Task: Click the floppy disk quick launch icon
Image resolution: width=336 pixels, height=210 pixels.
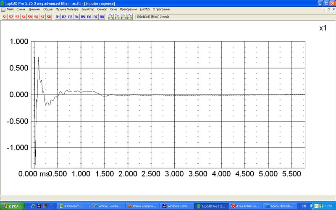Action: click(x=39, y=206)
